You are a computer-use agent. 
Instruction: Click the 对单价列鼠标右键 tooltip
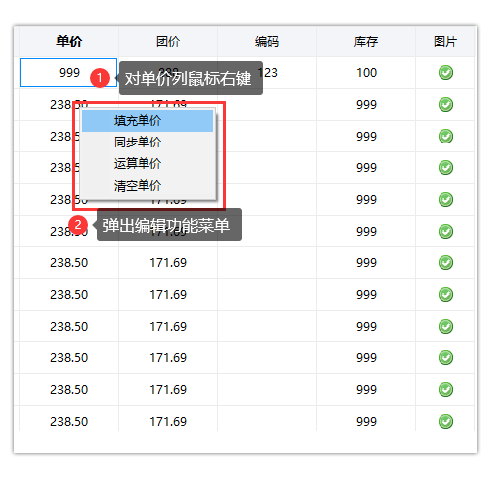coord(191,78)
